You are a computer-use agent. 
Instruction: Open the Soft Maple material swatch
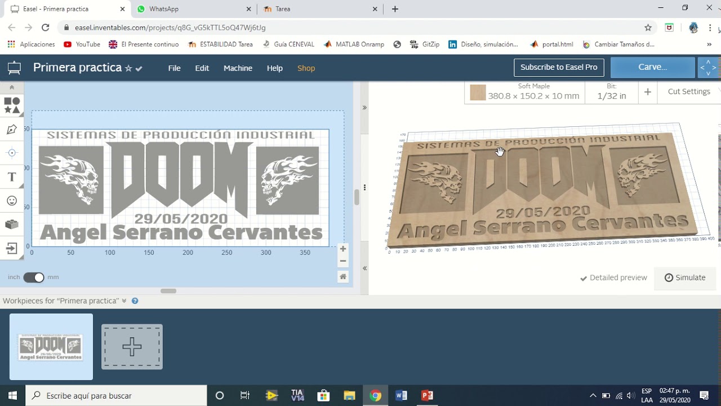[x=478, y=92]
